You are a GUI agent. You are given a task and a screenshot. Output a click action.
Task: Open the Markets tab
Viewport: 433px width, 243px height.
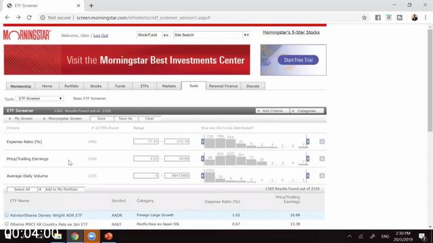click(x=168, y=86)
